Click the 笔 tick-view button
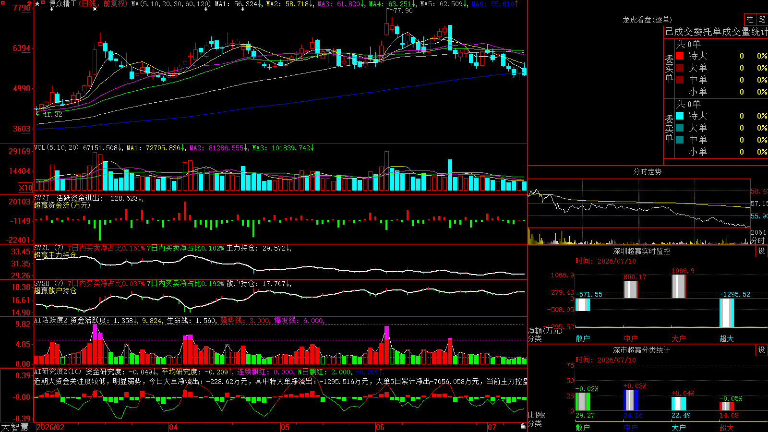Screen dimensions: 768x432 (762, 19)
